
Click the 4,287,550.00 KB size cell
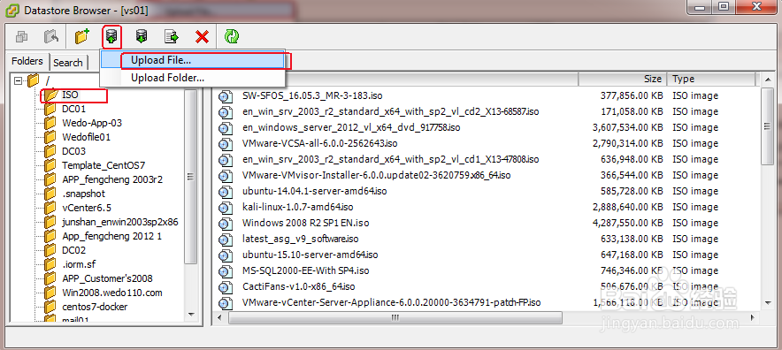628,223
